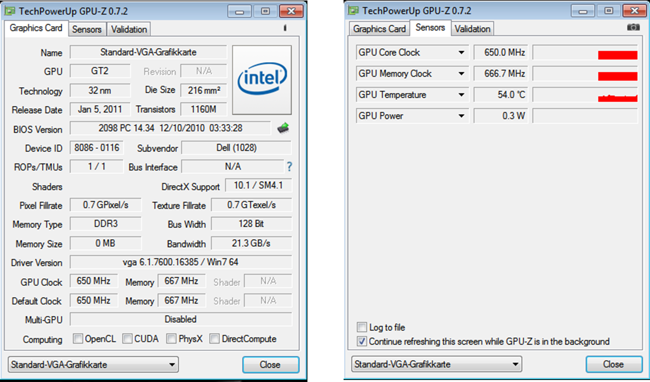Open the Validation tab in right window
The width and height of the screenshot is (650, 382).
472,29
